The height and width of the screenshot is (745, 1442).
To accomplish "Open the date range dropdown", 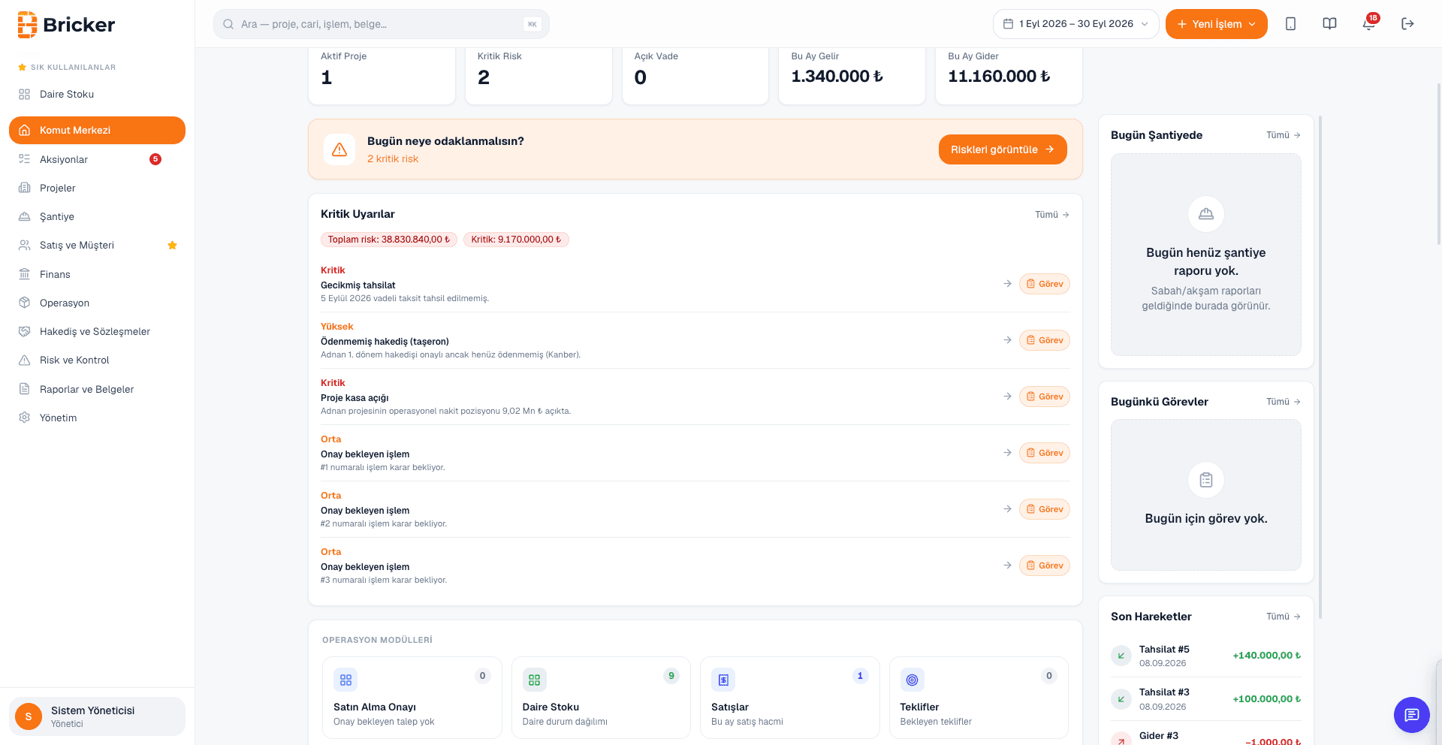I will click(x=1075, y=24).
